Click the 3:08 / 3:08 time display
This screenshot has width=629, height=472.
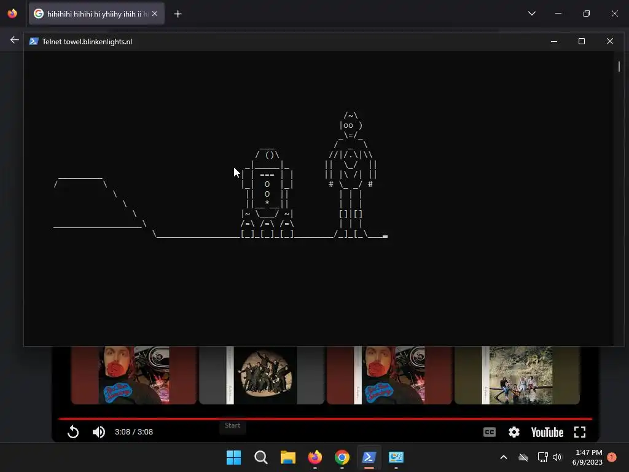(134, 432)
